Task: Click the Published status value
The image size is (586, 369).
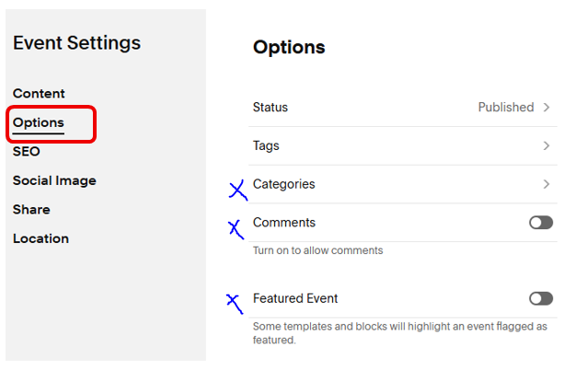Action: (x=505, y=108)
